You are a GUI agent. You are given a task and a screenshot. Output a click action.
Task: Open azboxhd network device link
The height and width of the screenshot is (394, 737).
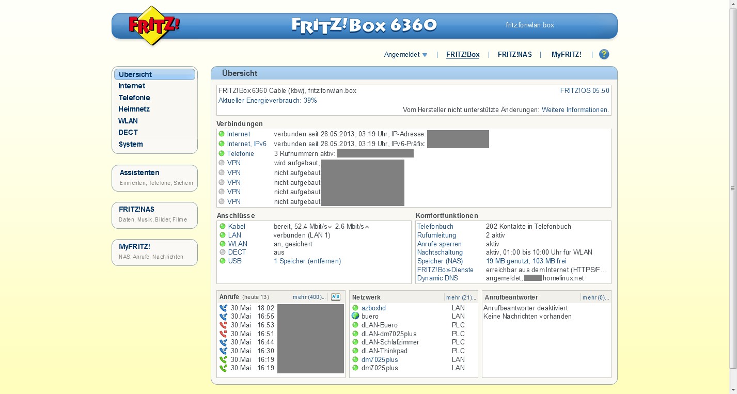[x=373, y=308]
